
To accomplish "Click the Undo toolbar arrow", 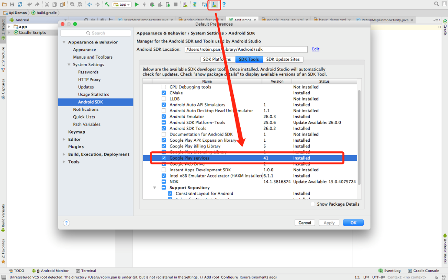I will (x=30, y=4).
